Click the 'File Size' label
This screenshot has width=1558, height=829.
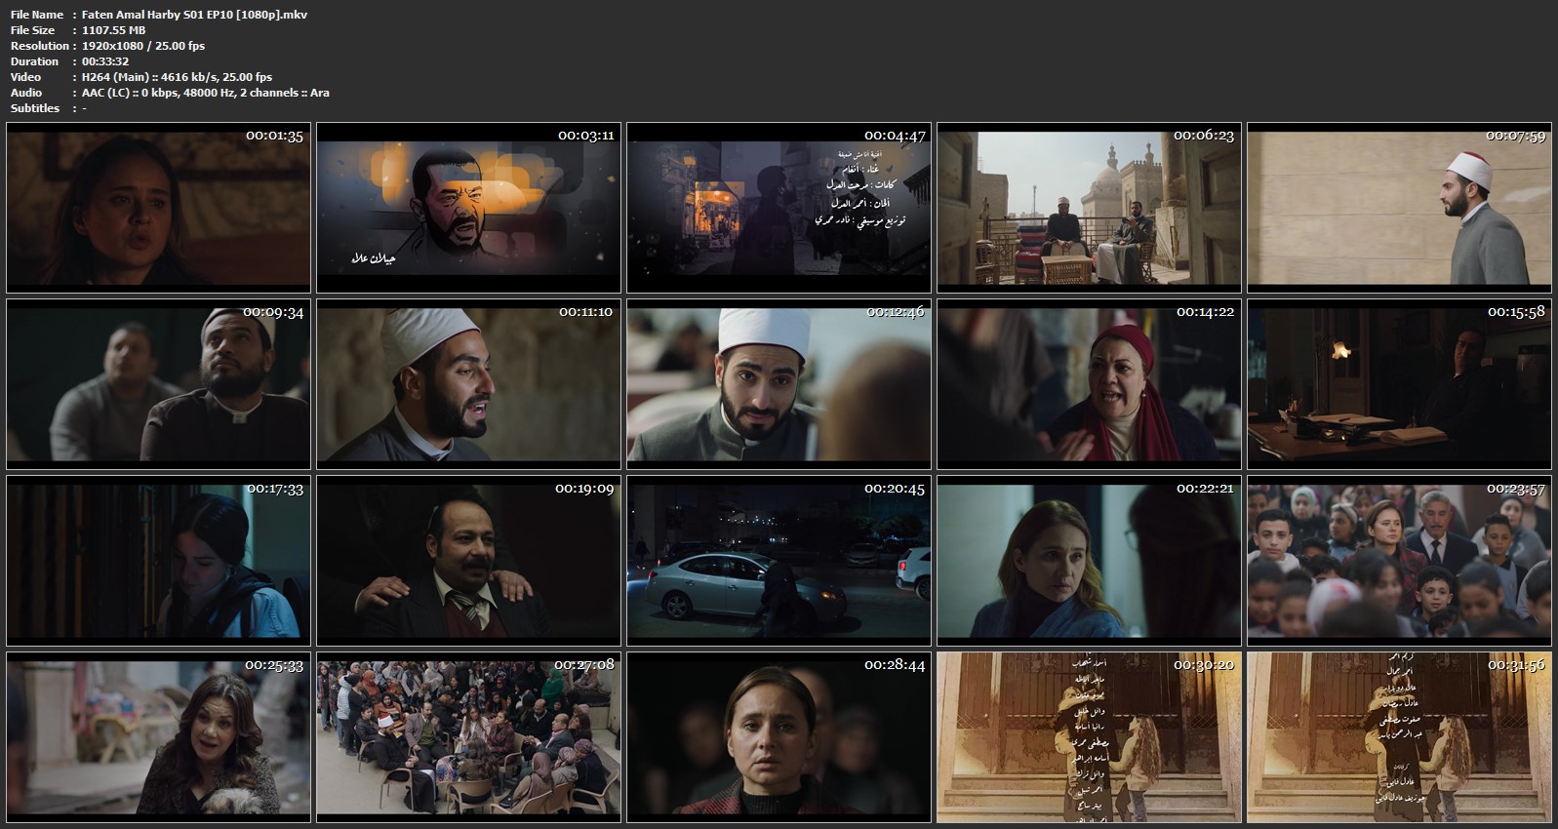point(33,30)
